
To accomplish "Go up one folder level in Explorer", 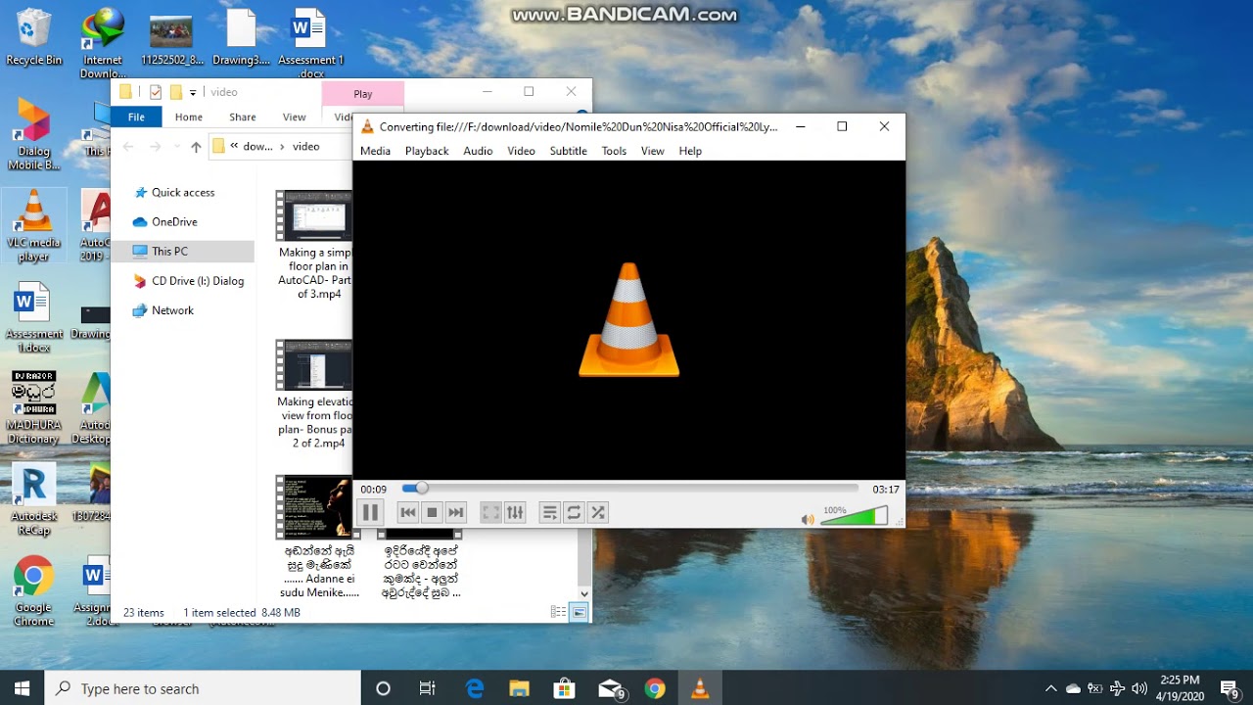I will pos(196,146).
